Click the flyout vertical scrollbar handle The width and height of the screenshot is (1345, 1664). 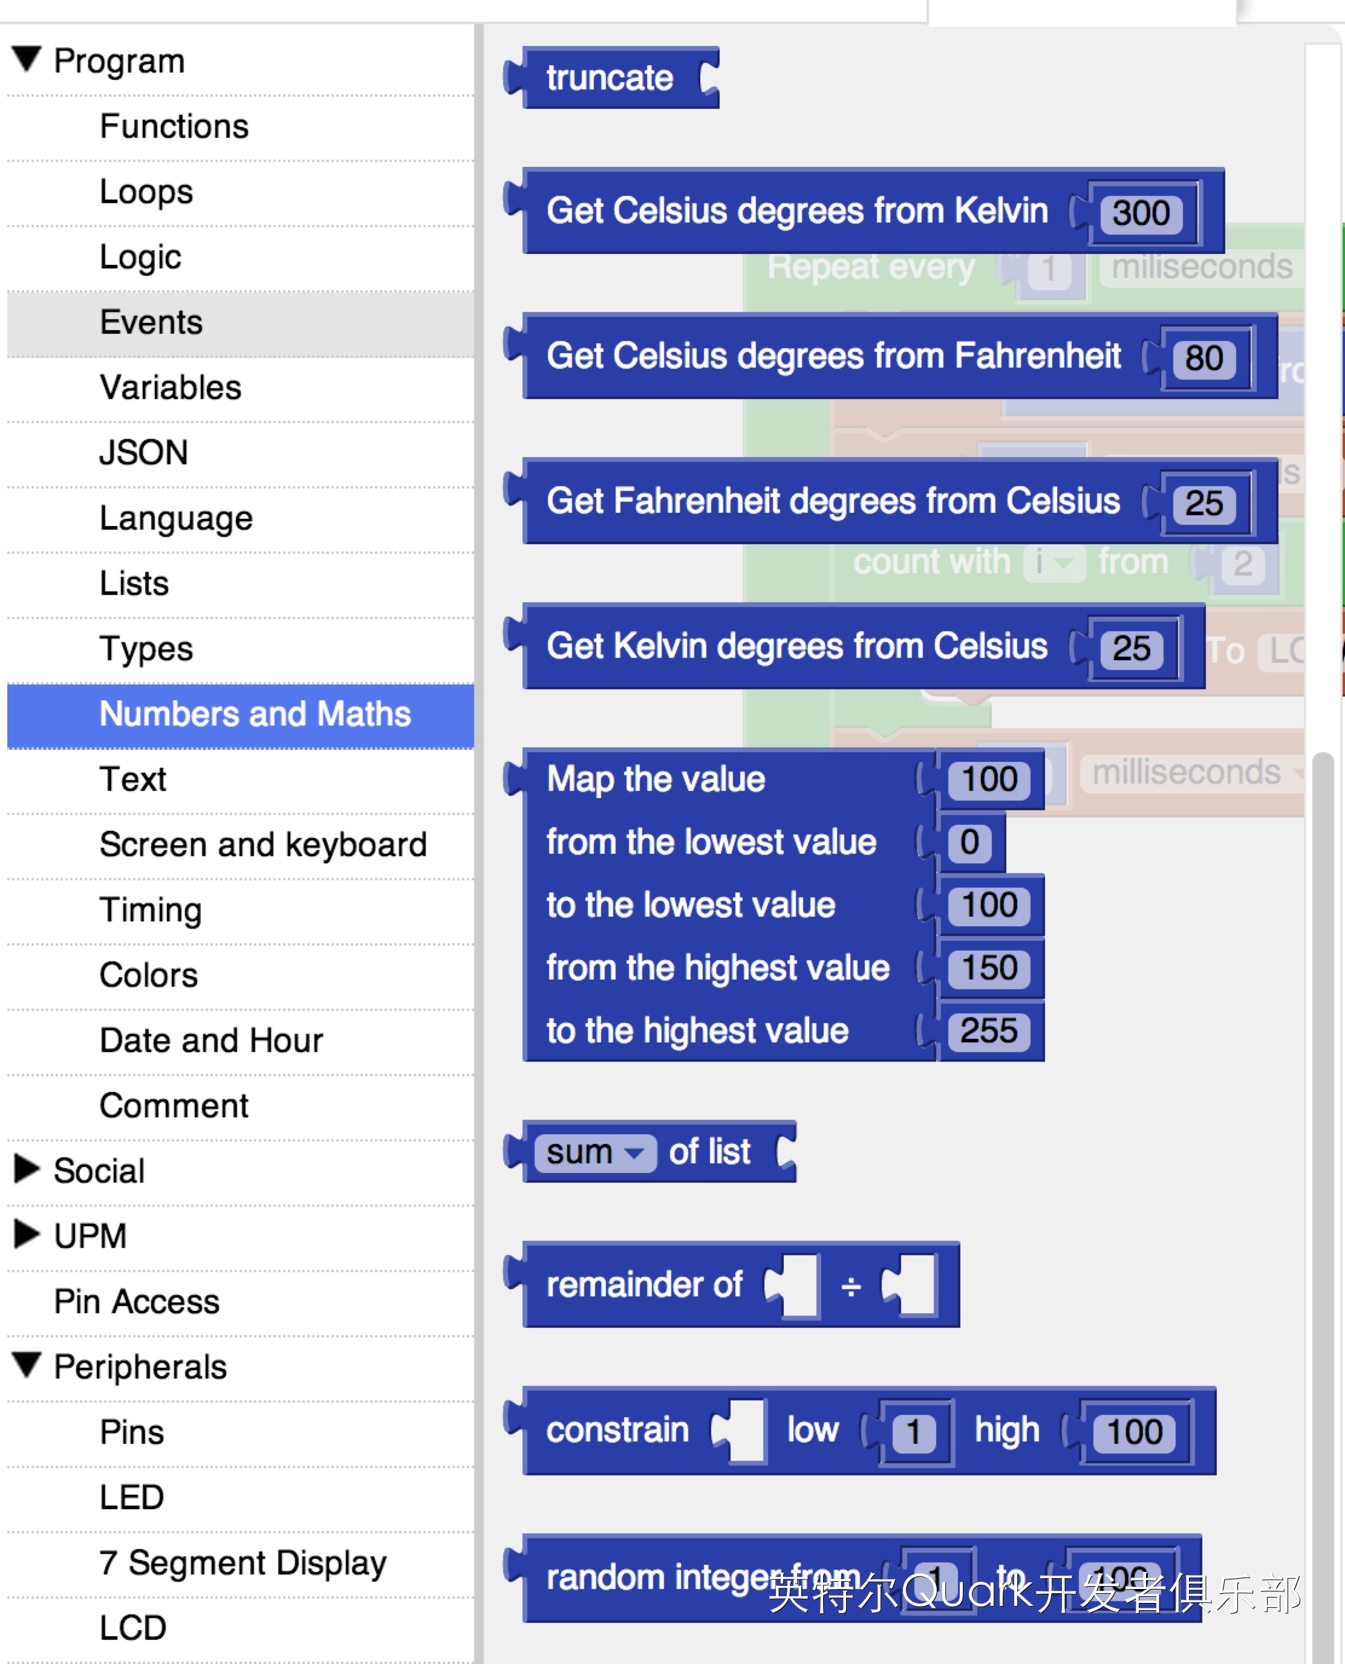tap(1323, 1162)
